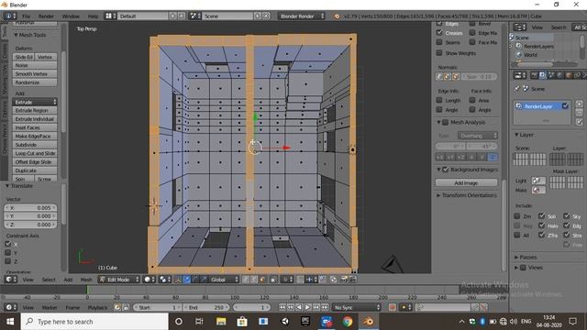Open the 3D view editor type icon
Image resolution: width=587 pixels, height=330 pixels.
[11, 280]
